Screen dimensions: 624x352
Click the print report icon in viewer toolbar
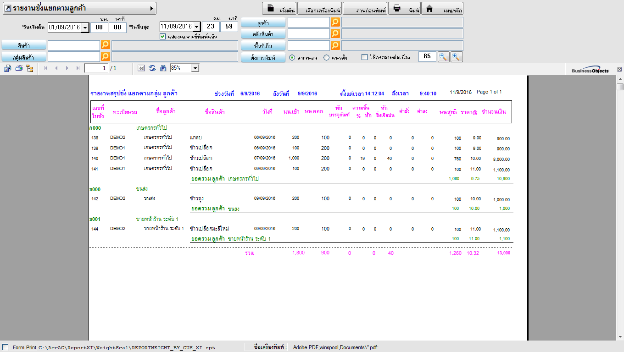coord(19,68)
